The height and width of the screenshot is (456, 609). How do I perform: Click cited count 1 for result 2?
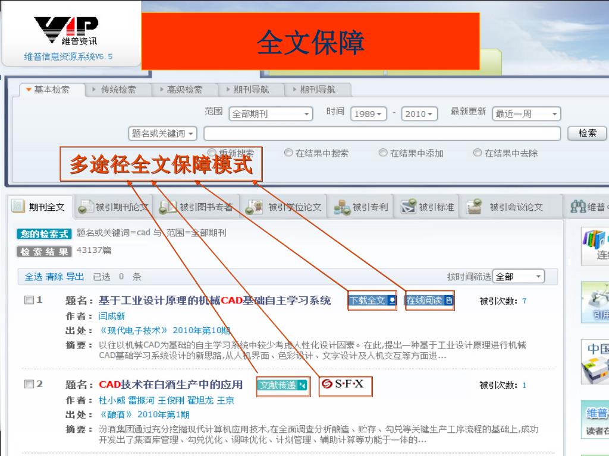click(525, 385)
